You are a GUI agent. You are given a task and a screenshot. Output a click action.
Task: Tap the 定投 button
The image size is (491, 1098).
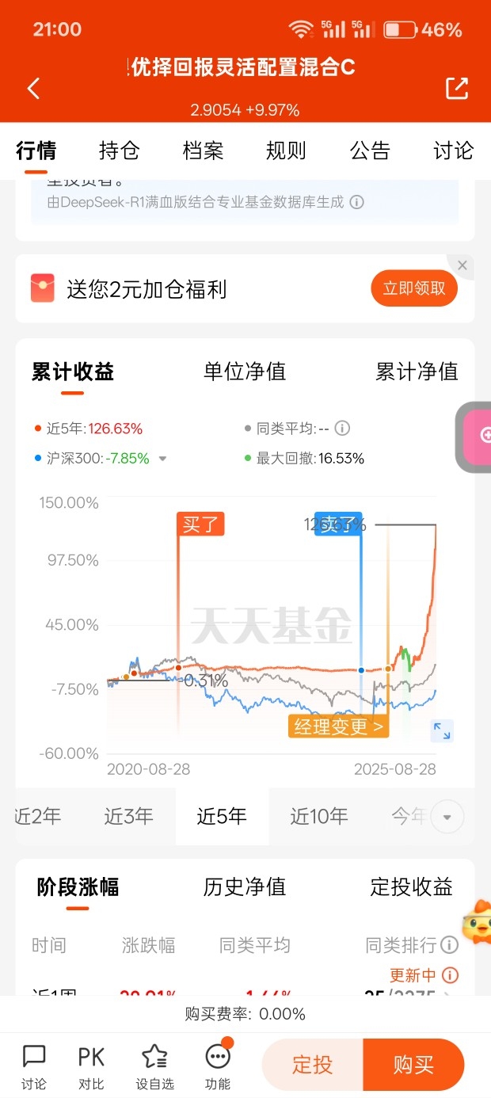pos(313,1065)
